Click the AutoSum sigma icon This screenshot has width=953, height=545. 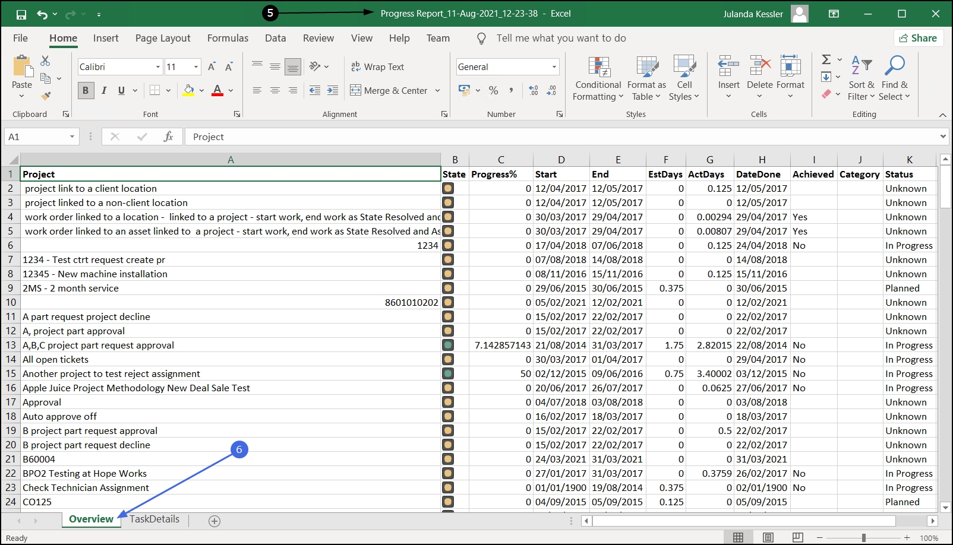[826, 59]
